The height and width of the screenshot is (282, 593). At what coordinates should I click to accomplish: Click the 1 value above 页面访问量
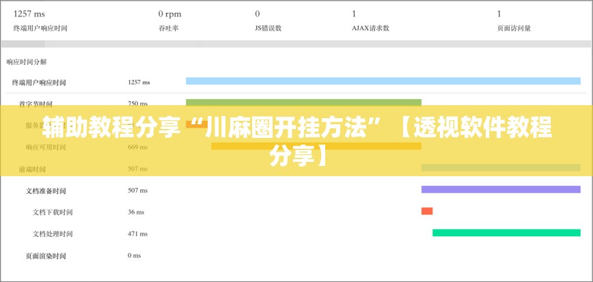[499, 14]
